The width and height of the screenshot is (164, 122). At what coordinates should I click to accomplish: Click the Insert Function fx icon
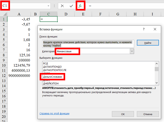click(80, 6)
